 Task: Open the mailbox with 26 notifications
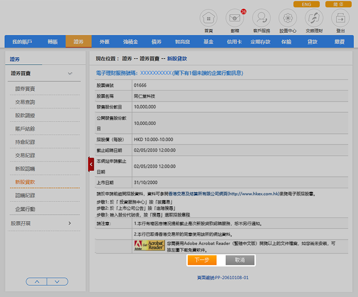[234, 19]
